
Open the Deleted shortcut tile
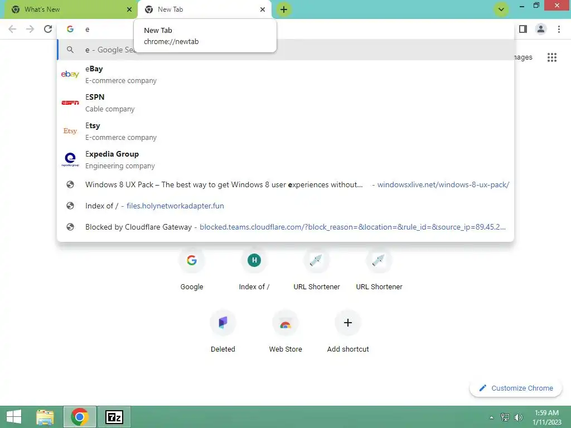(223, 331)
